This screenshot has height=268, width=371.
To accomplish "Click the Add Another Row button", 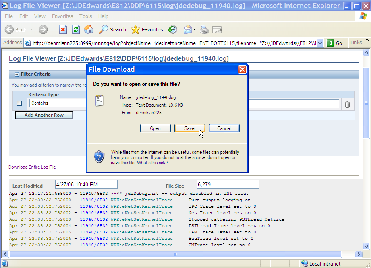I will [x=44, y=115].
